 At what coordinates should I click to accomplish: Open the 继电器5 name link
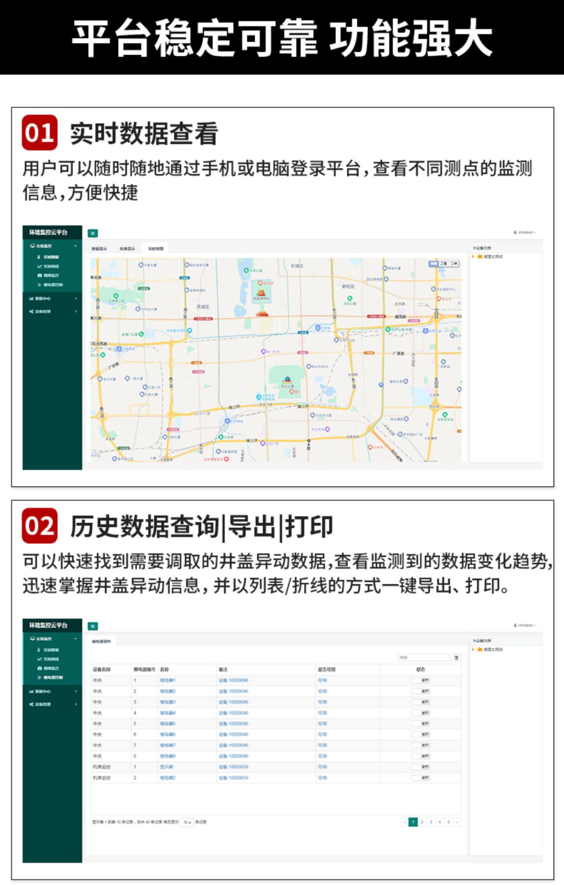pos(168,724)
